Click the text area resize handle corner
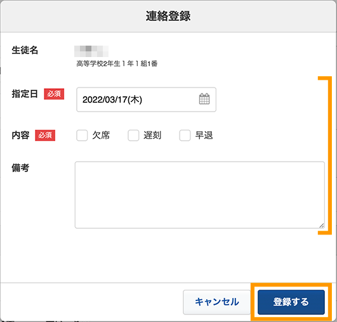Image resolution: width=337 pixels, height=322 pixels. (x=322, y=226)
